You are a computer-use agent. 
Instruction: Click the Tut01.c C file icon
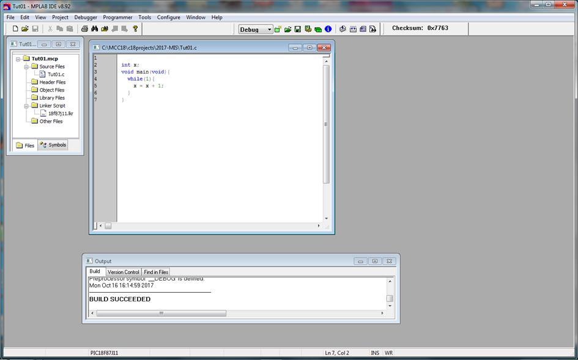(x=42, y=74)
